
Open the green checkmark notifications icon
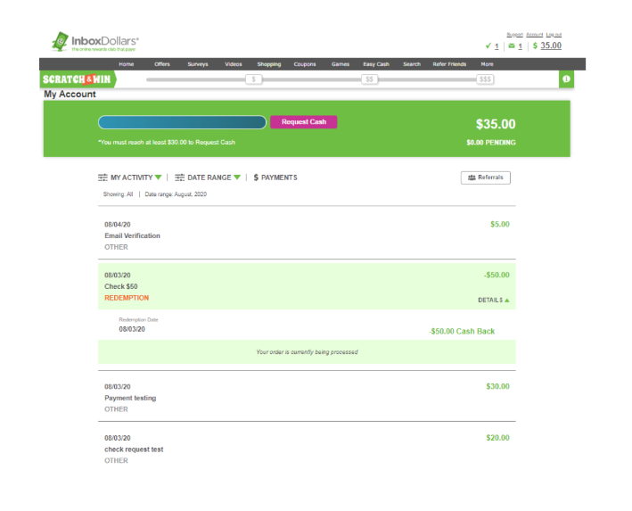[488, 46]
